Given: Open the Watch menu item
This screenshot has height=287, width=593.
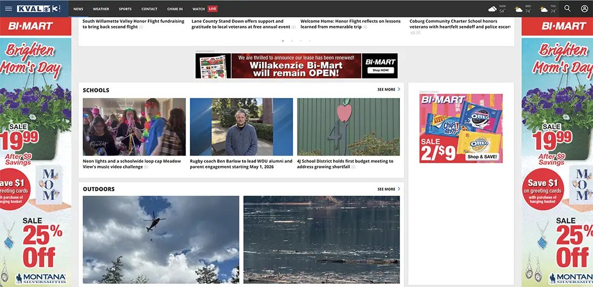Looking at the screenshot, I should pyautogui.click(x=198, y=9).
